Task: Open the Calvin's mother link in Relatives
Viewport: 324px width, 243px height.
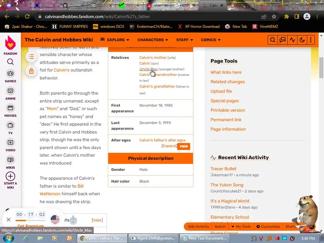Action: tap(153, 58)
